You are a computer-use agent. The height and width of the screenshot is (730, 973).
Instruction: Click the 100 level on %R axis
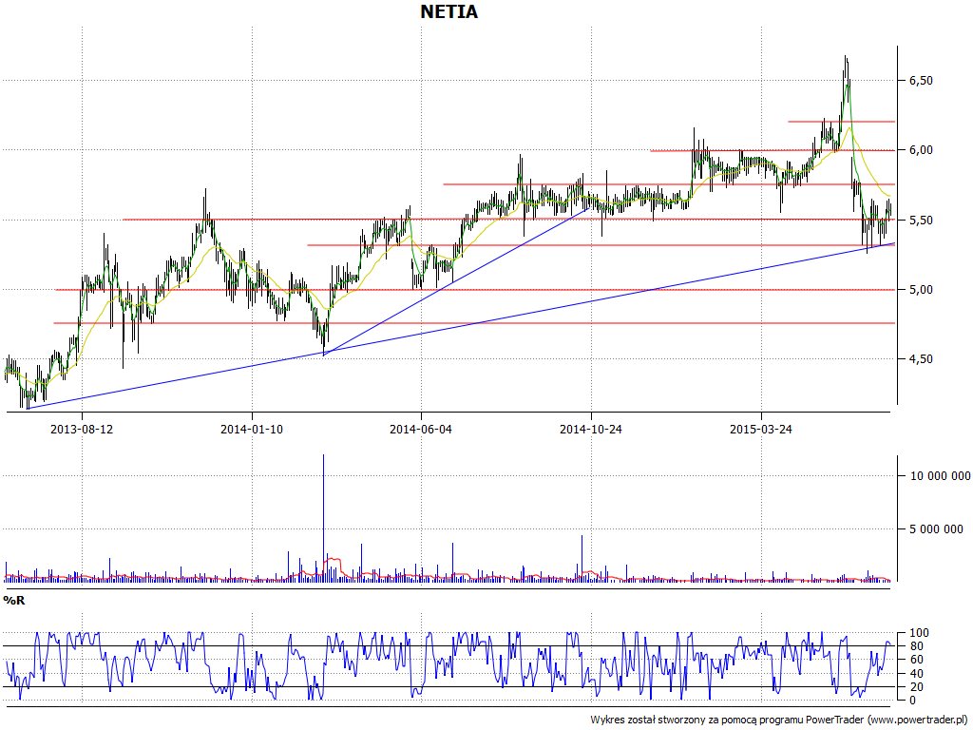coord(919,633)
